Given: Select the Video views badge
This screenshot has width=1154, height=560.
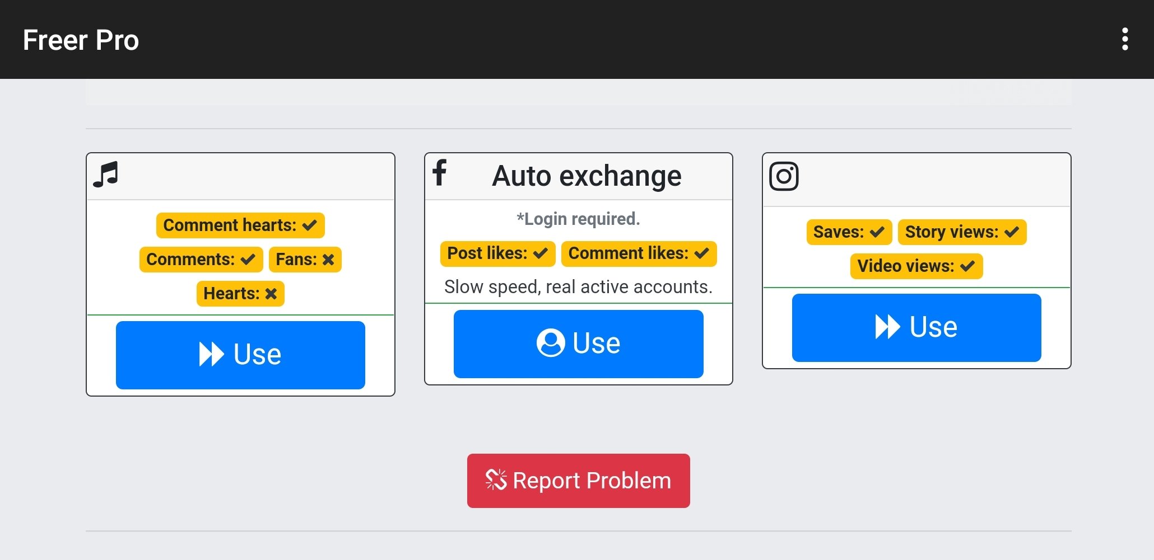Looking at the screenshot, I should tap(916, 266).
